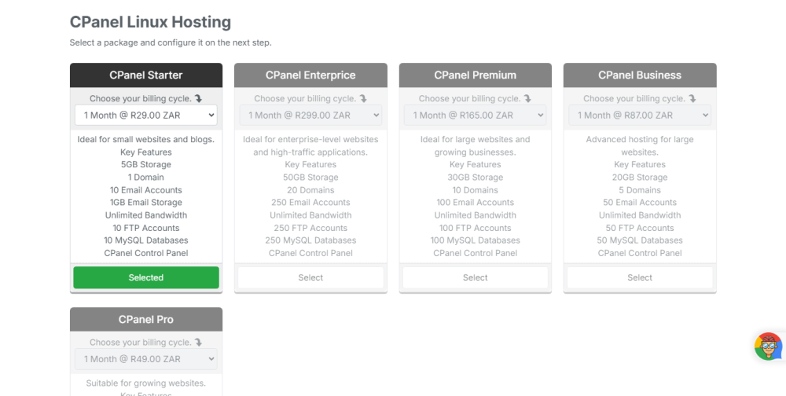Select the CPanel Enterprice package
The width and height of the screenshot is (786, 396).
coord(310,277)
